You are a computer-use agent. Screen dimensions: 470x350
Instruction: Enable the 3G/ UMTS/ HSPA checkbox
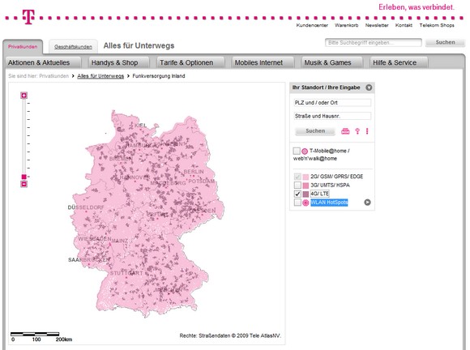pyautogui.click(x=297, y=186)
